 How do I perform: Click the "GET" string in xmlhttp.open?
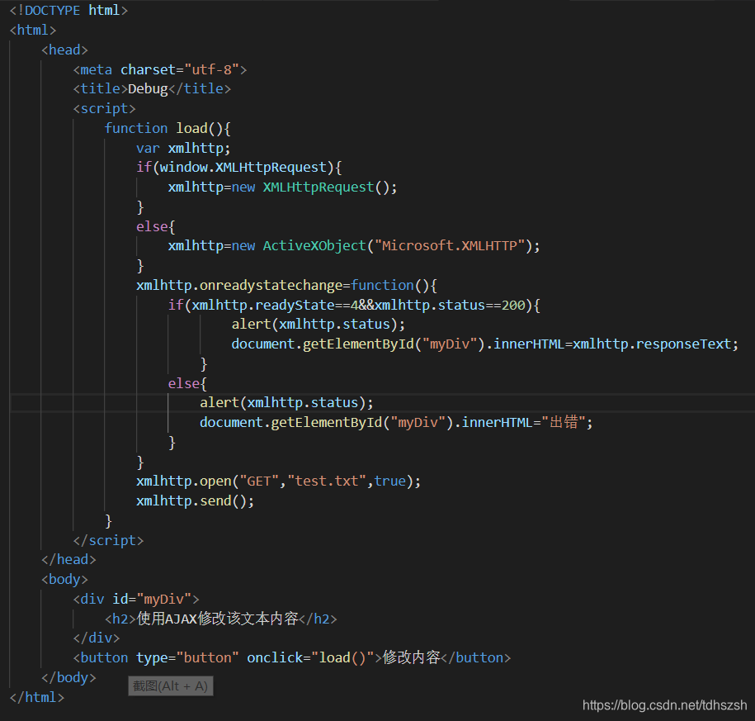259,481
